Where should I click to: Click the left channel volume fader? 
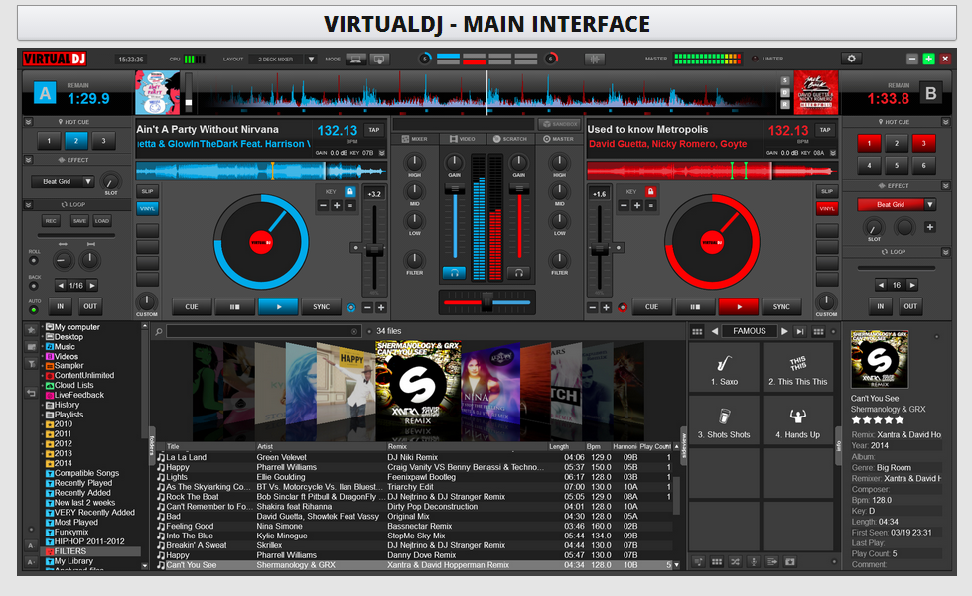[455, 188]
